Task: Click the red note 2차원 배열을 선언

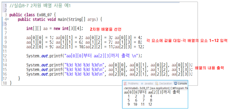Action: tap(105, 29)
